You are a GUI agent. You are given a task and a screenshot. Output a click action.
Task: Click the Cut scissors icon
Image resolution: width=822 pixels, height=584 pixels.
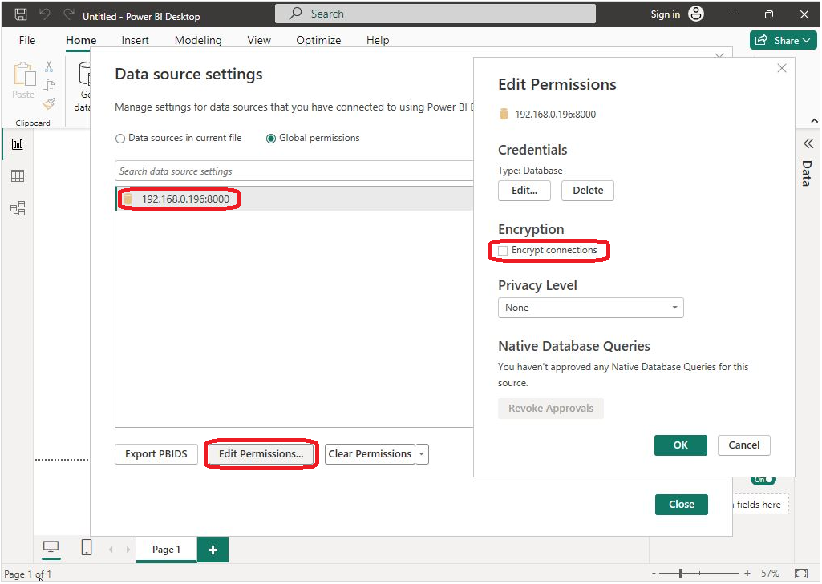coord(49,66)
